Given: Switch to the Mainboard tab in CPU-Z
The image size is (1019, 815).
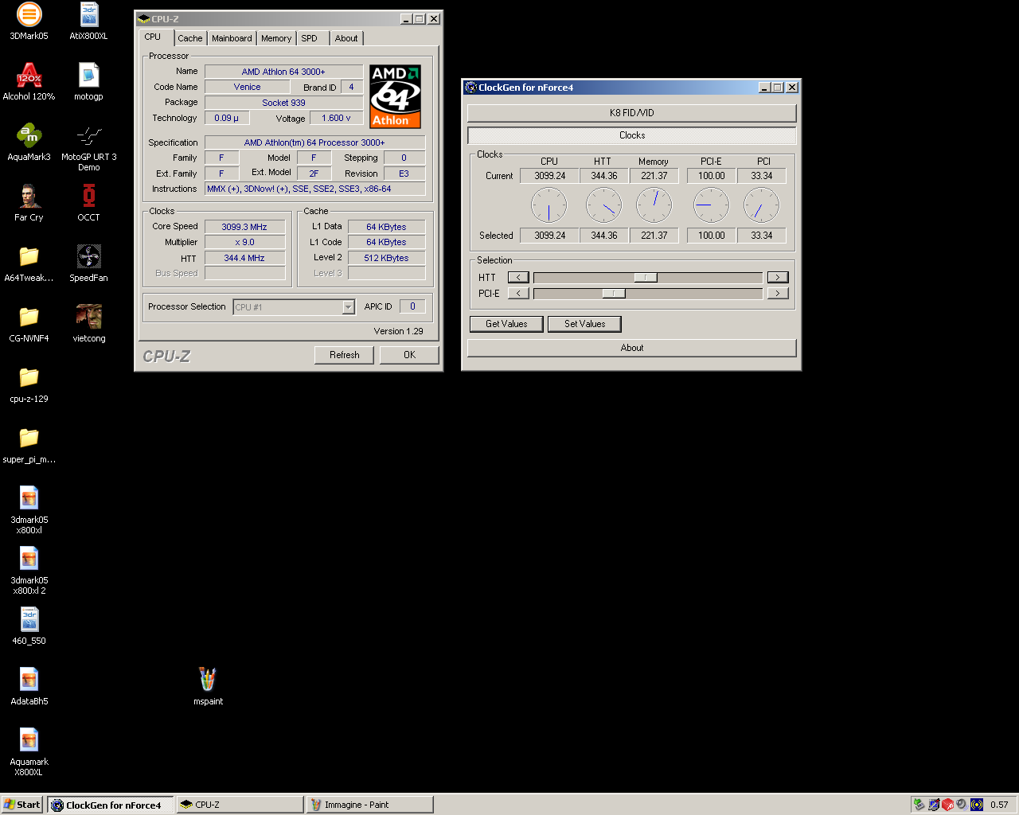Looking at the screenshot, I should pos(232,38).
